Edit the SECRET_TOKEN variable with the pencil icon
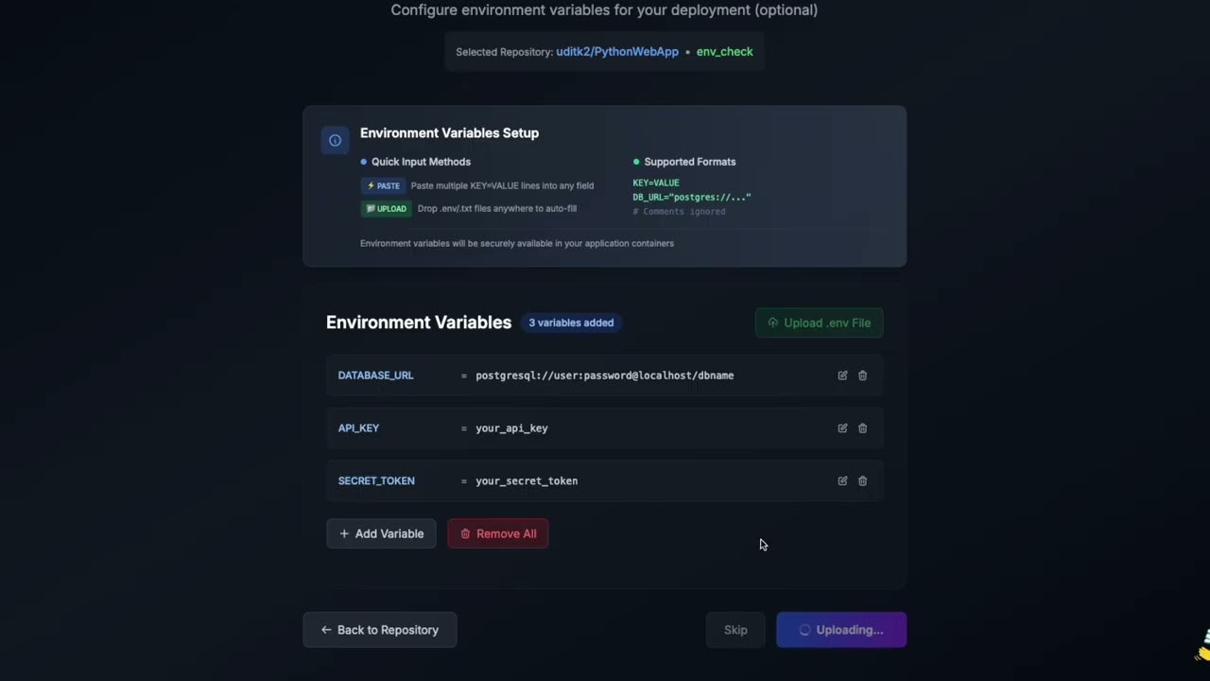Image resolution: width=1210 pixels, height=681 pixels. 842,480
